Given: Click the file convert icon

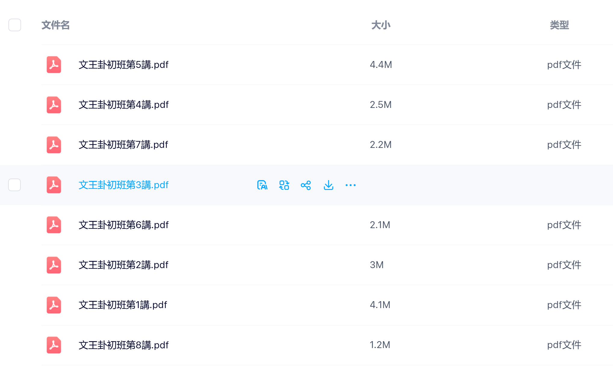Looking at the screenshot, I should [x=284, y=185].
